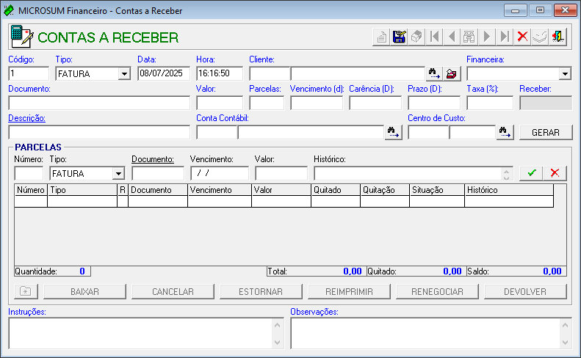Click the Vencimento (d) field

coord(317,103)
